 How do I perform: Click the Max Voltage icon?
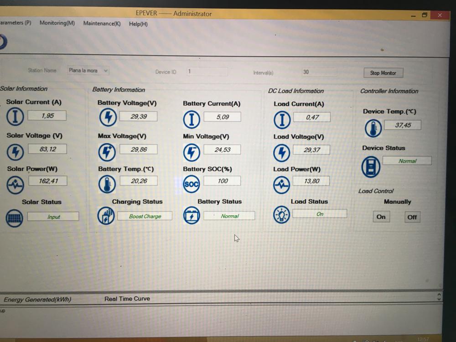107,151
